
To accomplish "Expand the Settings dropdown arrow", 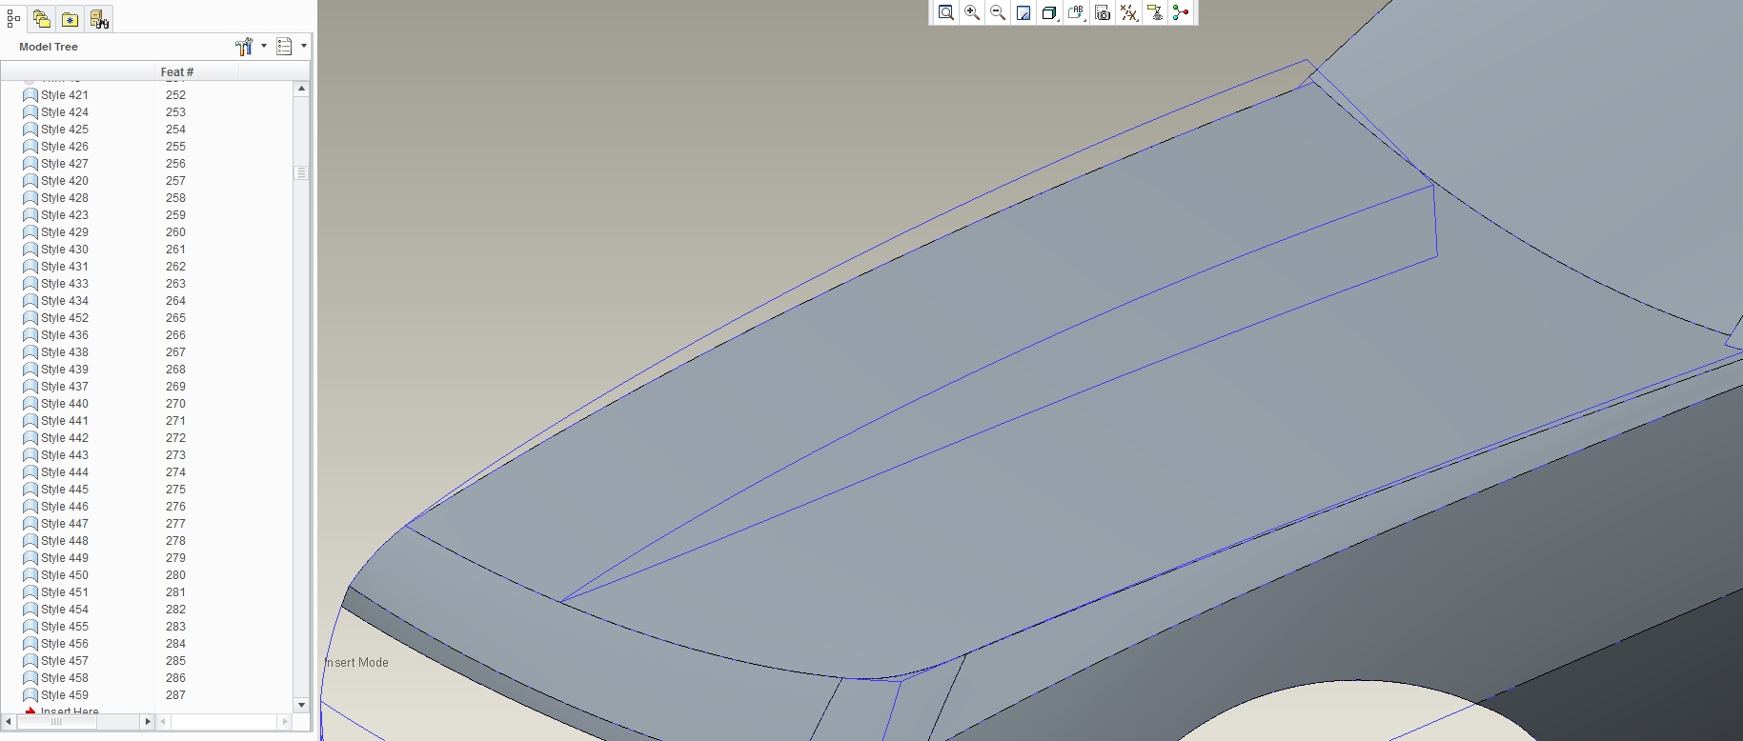I will [x=264, y=46].
